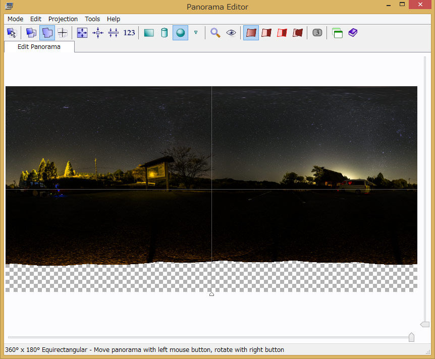
Task: Click the fit panorama arrows icon
Action: tap(82, 33)
